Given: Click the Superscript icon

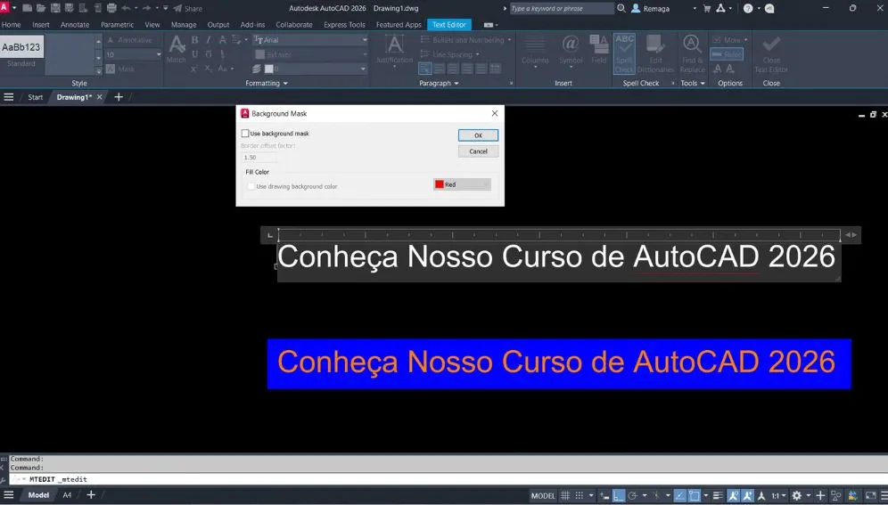Looking at the screenshot, I should pos(193,69).
